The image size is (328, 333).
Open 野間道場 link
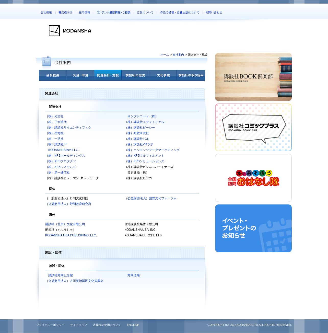pos(134,275)
